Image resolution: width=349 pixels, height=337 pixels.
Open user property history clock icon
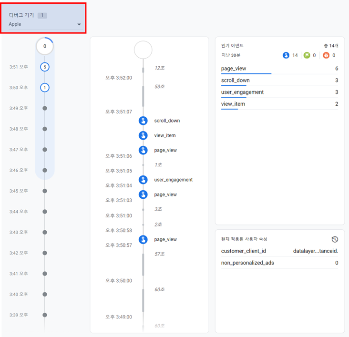click(335, 239)
